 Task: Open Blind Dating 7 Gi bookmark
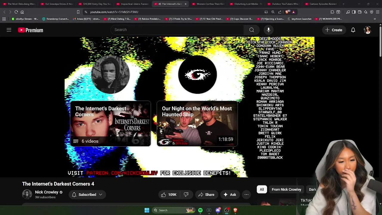(117, 19)
